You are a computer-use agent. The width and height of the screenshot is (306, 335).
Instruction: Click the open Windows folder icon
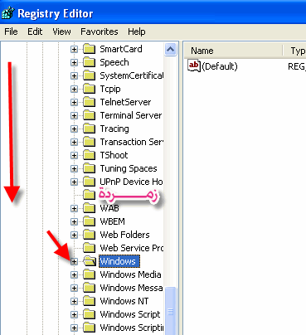90,261
